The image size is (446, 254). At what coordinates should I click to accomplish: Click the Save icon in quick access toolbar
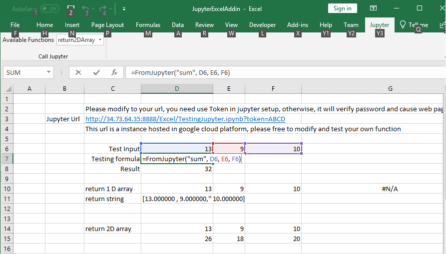[x=71, y=8]
